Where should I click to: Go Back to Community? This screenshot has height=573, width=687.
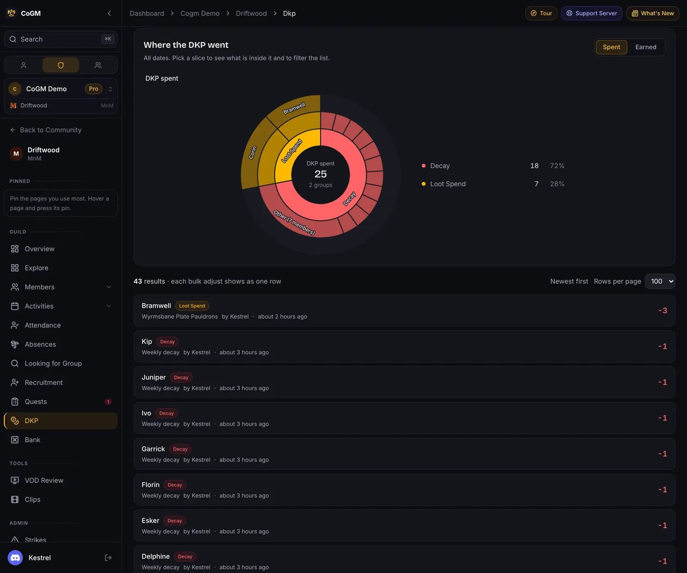(46, 130)
